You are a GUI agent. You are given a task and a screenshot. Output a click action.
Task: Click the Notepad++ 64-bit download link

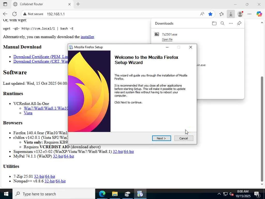pyautogui.click(x=61, y=181)
